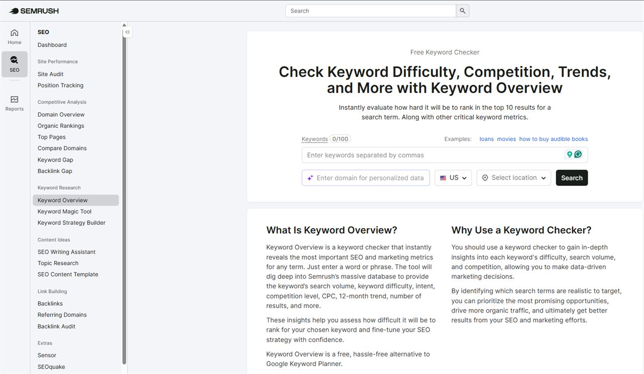The height and width of the screenshot is (374, 644).
Task: Go to Backlink Audit
Action: click(56, 326)
